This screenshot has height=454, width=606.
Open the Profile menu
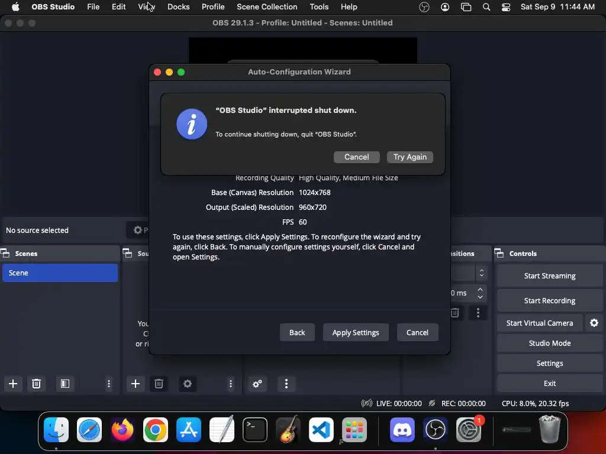point(213,7)
